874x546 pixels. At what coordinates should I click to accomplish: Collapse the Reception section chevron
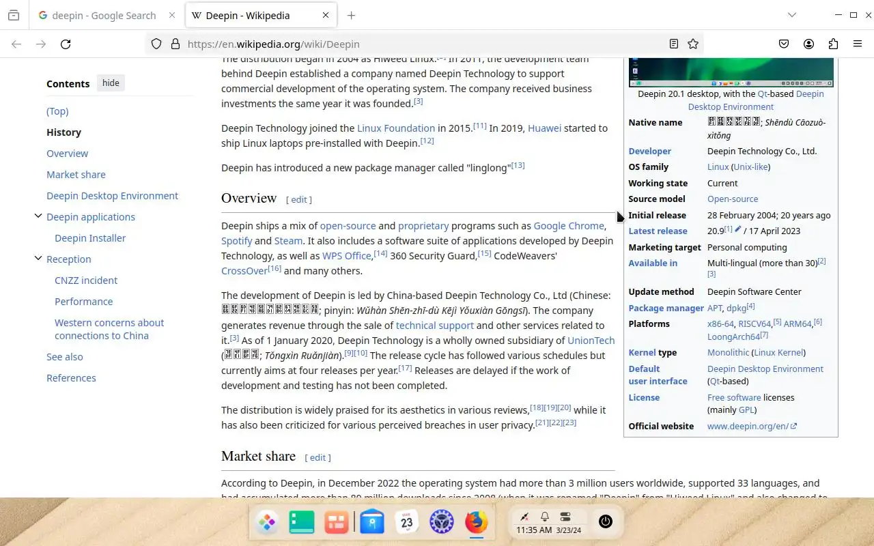[38, 259]
